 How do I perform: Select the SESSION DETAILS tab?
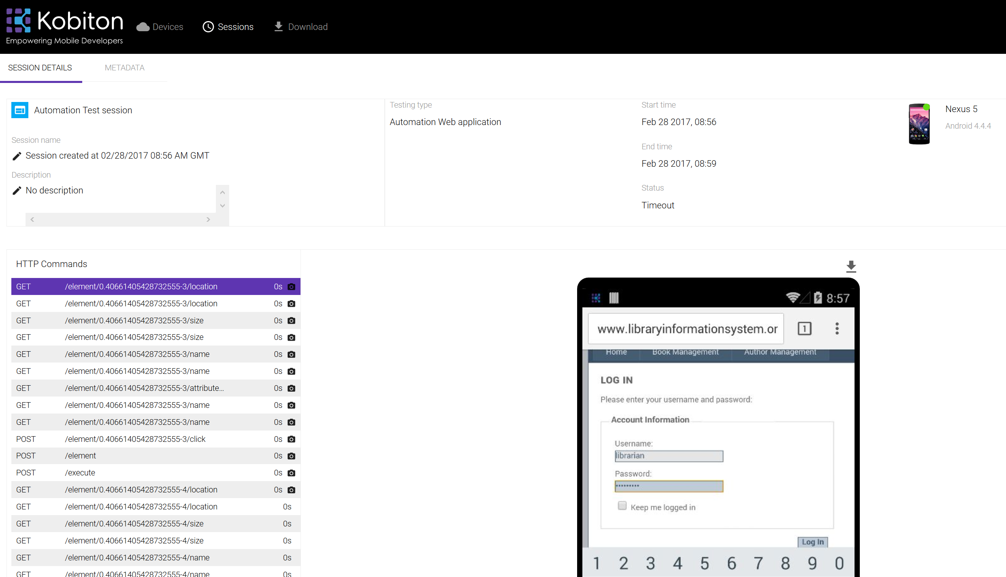pos(40,68)
